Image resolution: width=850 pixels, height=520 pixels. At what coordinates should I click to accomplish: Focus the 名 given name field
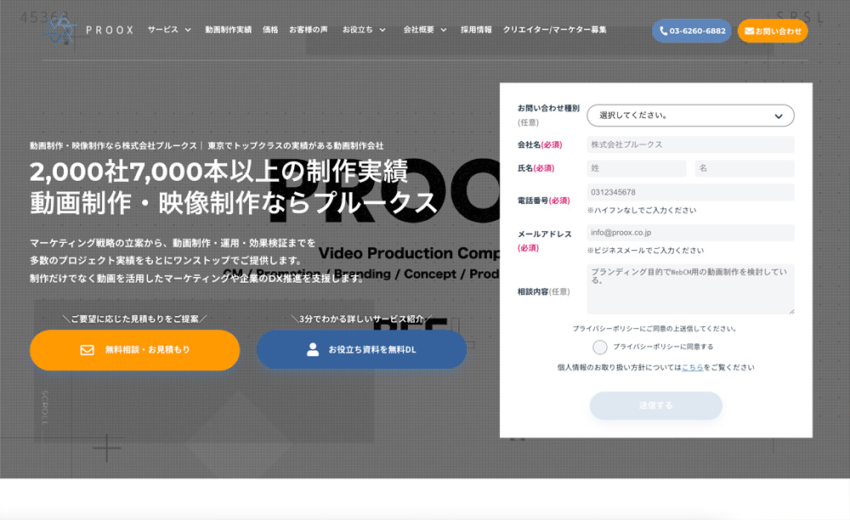(745, 168)
